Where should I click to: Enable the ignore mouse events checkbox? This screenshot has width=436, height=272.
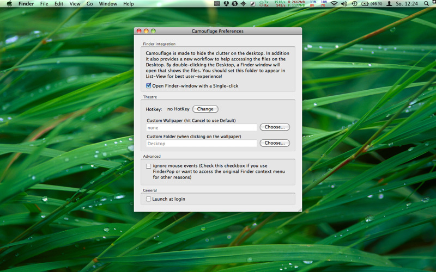pos(148,166)
